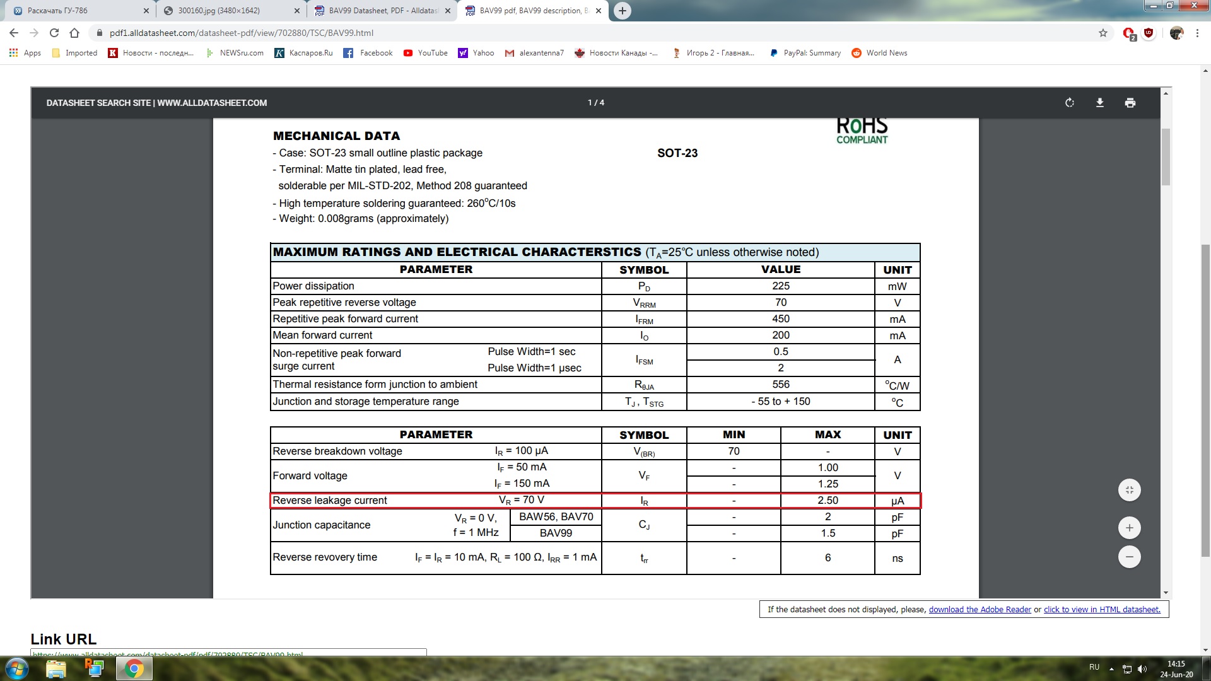
Task: Click the SOT-23 package label
Action: tap(677, 153)
